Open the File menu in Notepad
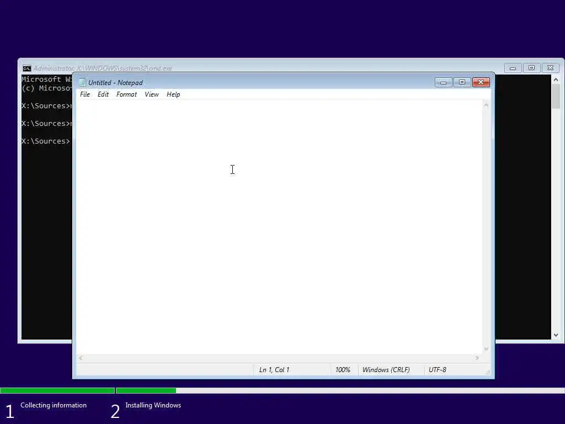The height and width of the screenshot is (424, 565). tap(85, 94)
